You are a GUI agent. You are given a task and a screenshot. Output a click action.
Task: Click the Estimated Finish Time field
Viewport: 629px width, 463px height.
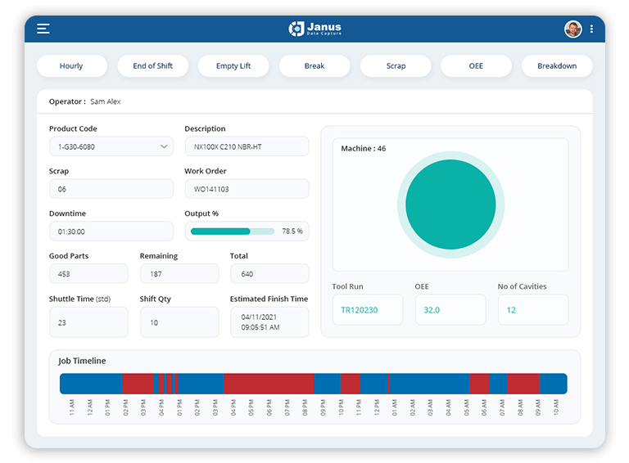point(269,322)
